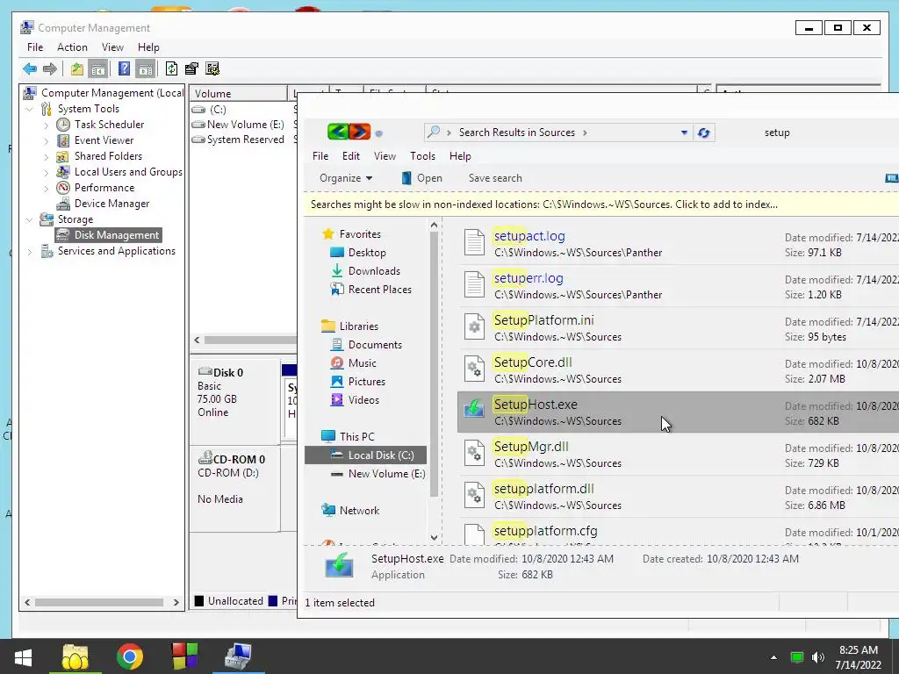Open the Computer Management View menu
Image resolution: width=899 pixels, height=674 pixels.
pyautogui.click(x=112, y=47)
